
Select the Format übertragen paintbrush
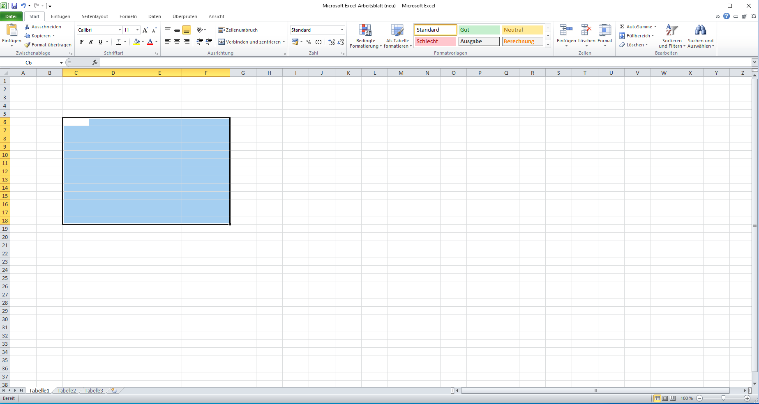(27, 45)
